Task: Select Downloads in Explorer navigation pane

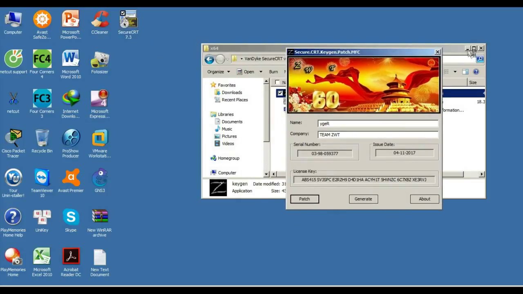Action: point(228,92)
